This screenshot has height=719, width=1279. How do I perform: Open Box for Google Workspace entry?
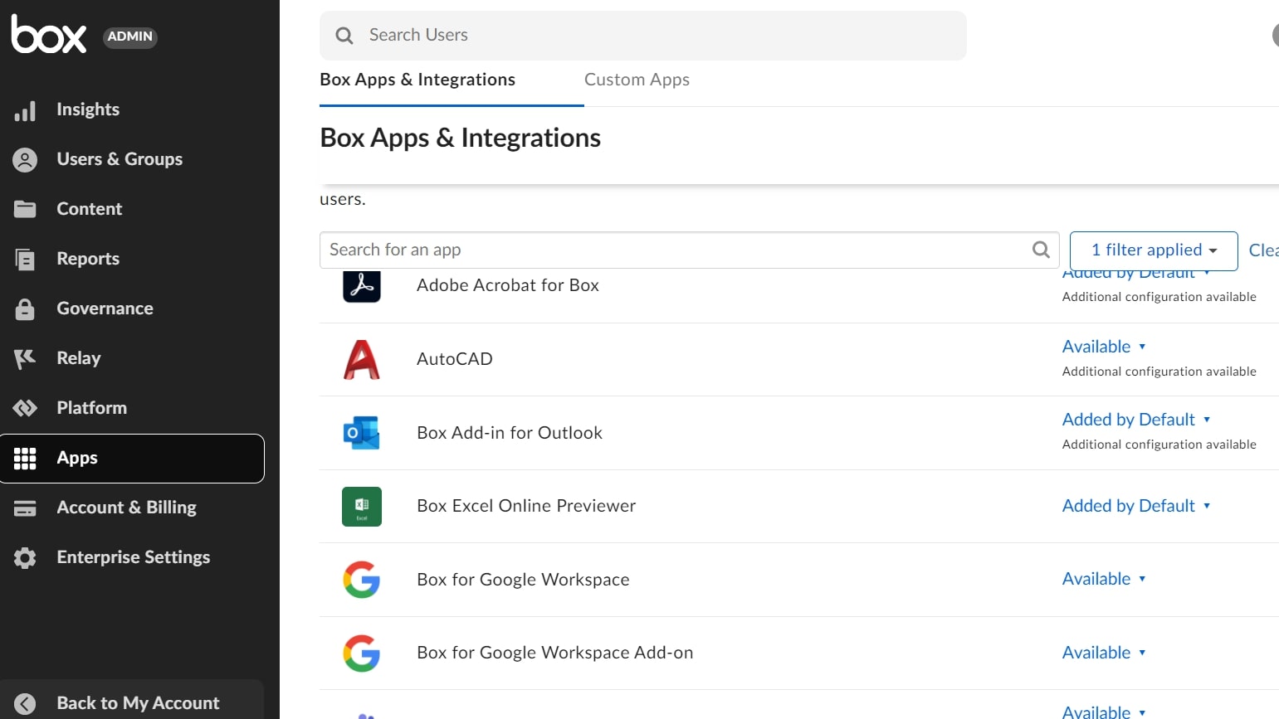tap(523, 580)
